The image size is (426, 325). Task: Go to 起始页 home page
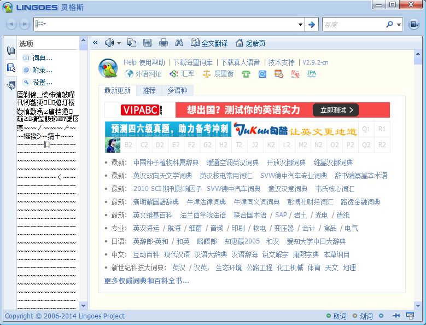click(x=250, y=43)
